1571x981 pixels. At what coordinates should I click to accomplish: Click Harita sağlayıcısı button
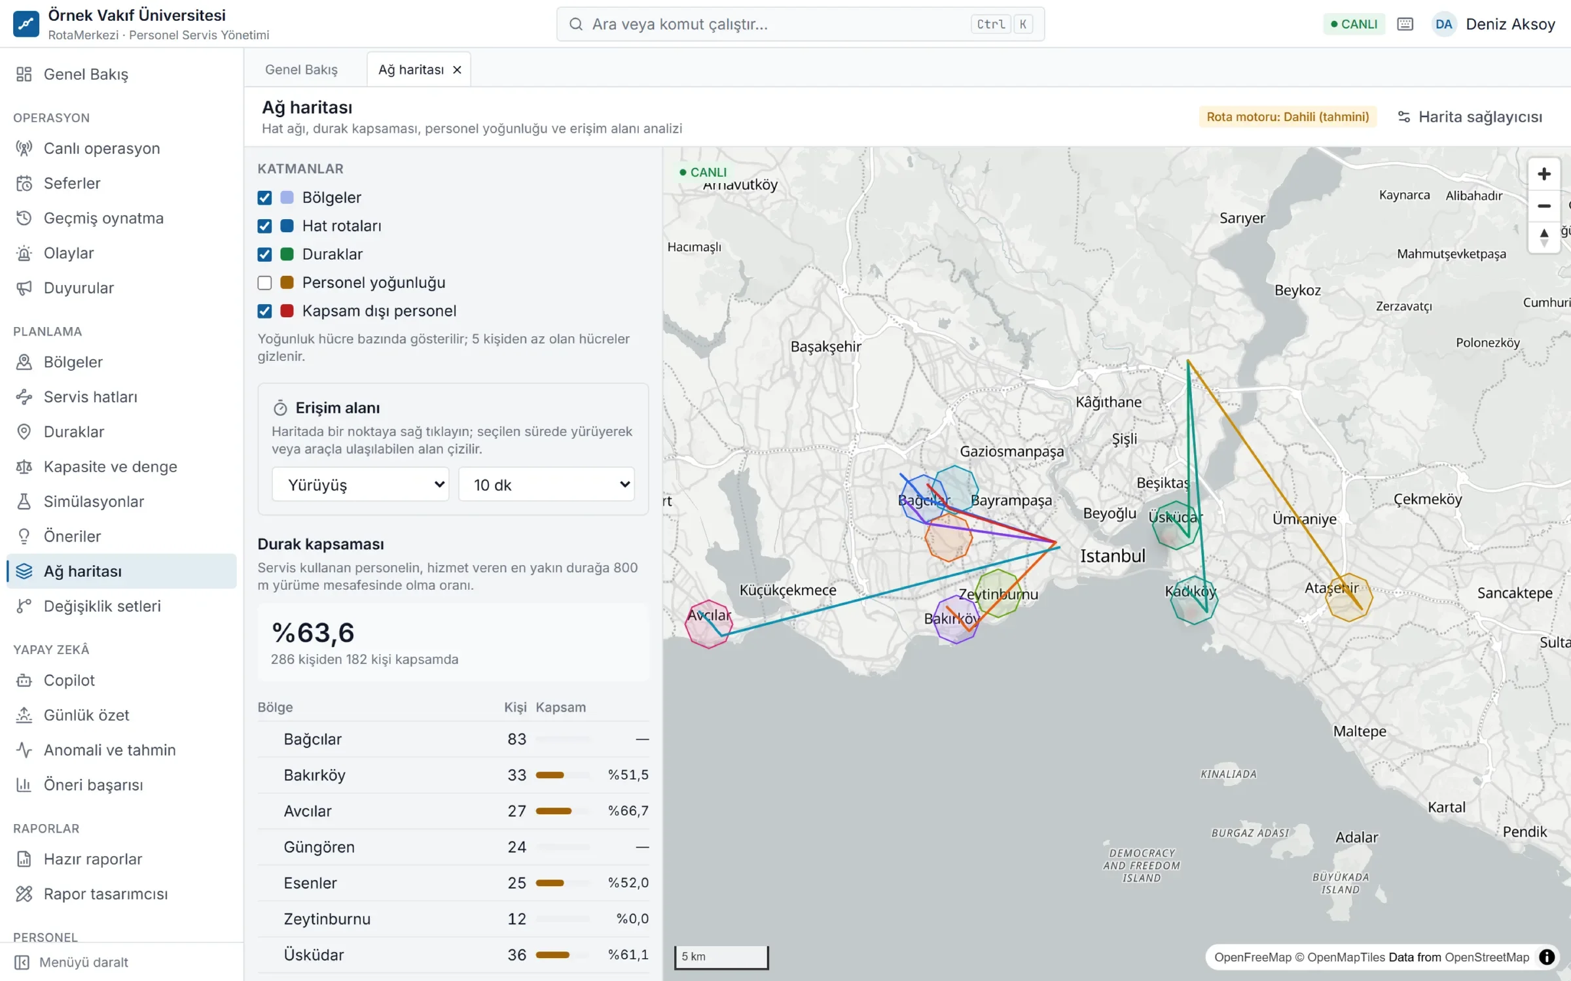(x=1470, y=117)
